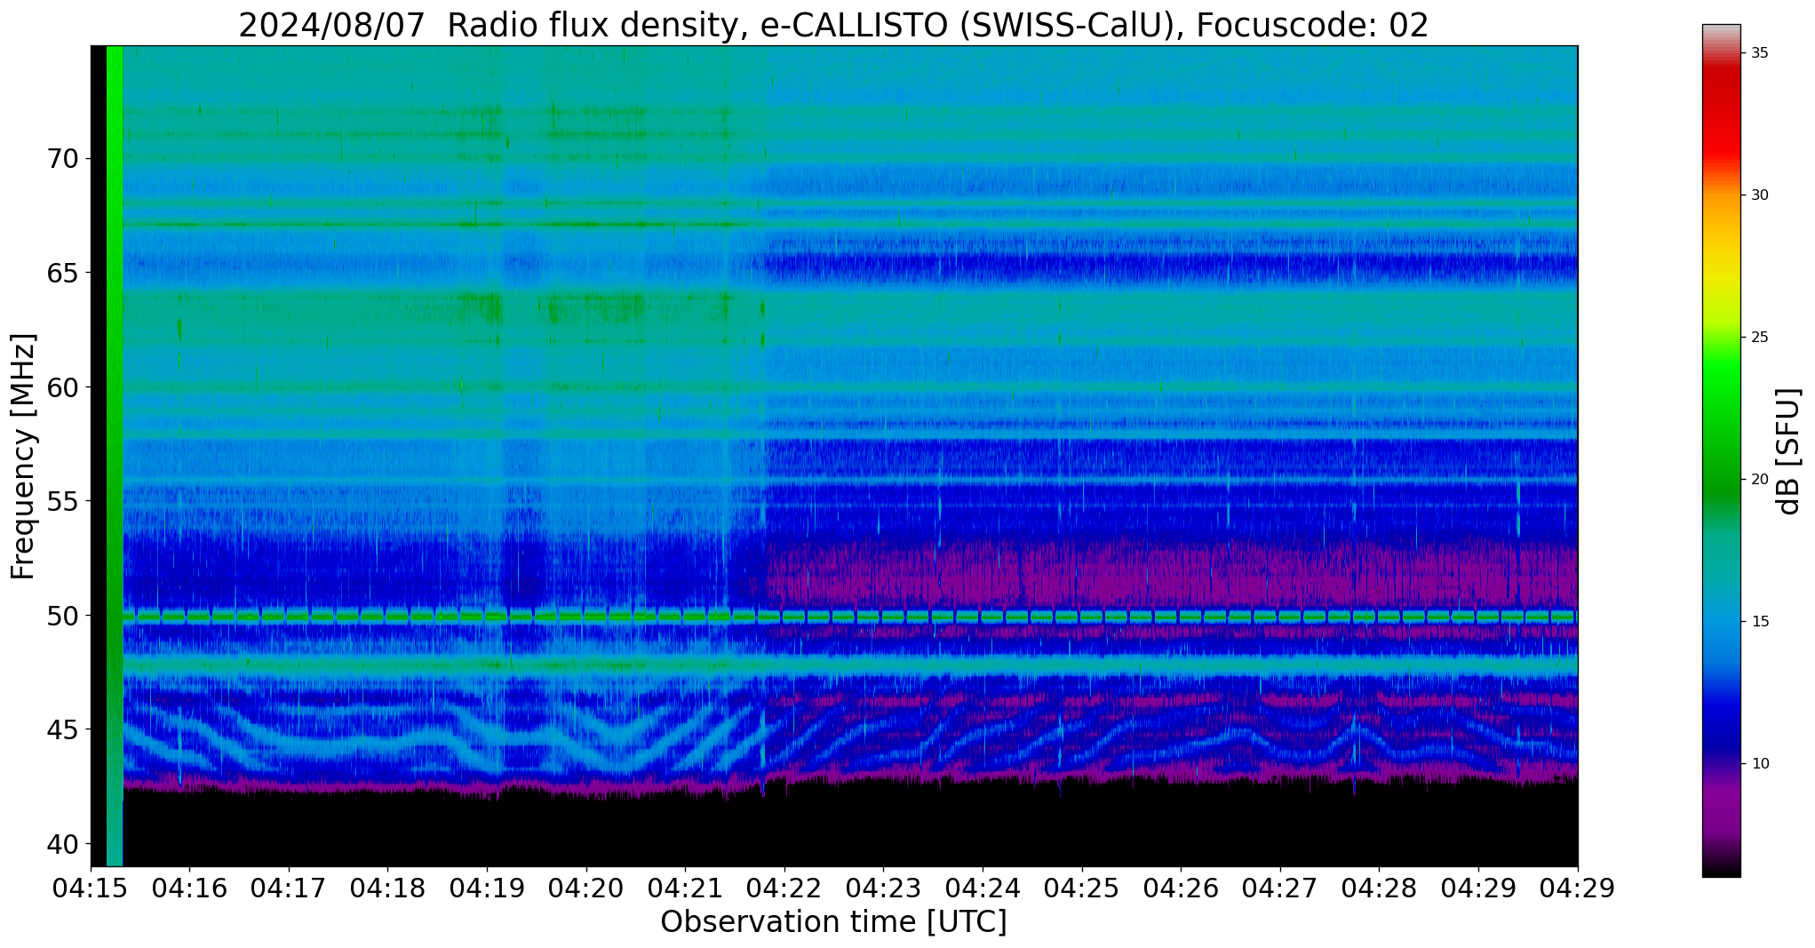The height and width of the screenshot is (948, 1815).
Task: Click the 04:25 time tick label
Action: coord(1082,888)
